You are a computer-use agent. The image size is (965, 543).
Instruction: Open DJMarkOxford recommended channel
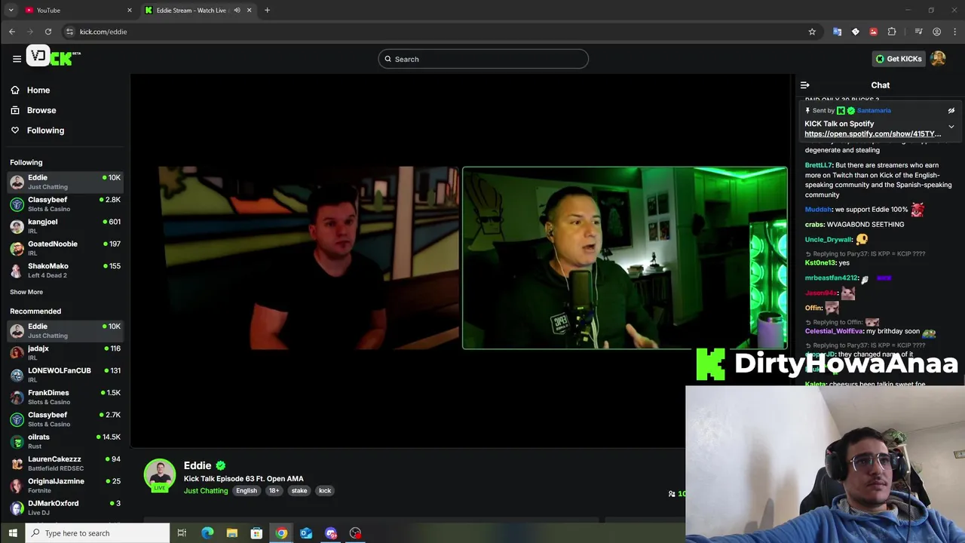65,508
